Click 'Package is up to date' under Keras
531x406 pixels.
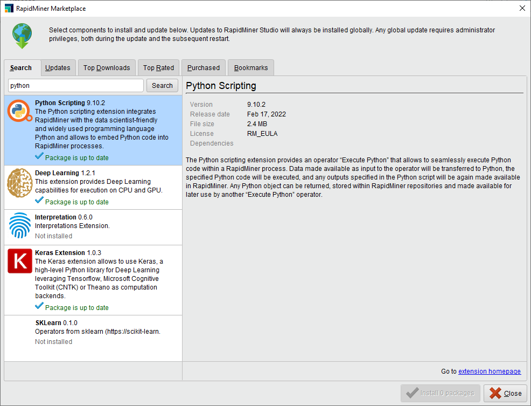coord(77,308)
